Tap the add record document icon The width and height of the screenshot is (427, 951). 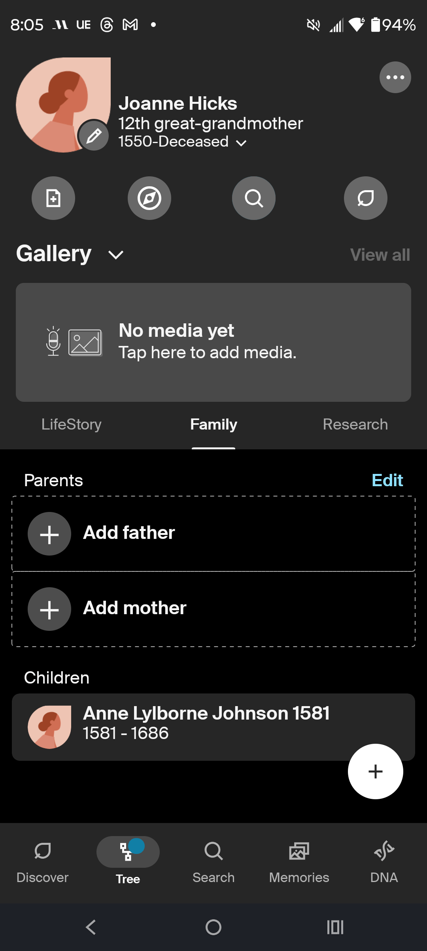point(53,198)
